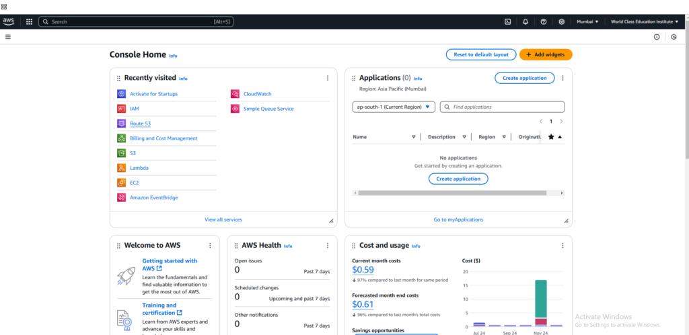Viewport: 689px width, 335px height.
Task: Open Recently visited widget three-dot menu
Action: [328, 78]
